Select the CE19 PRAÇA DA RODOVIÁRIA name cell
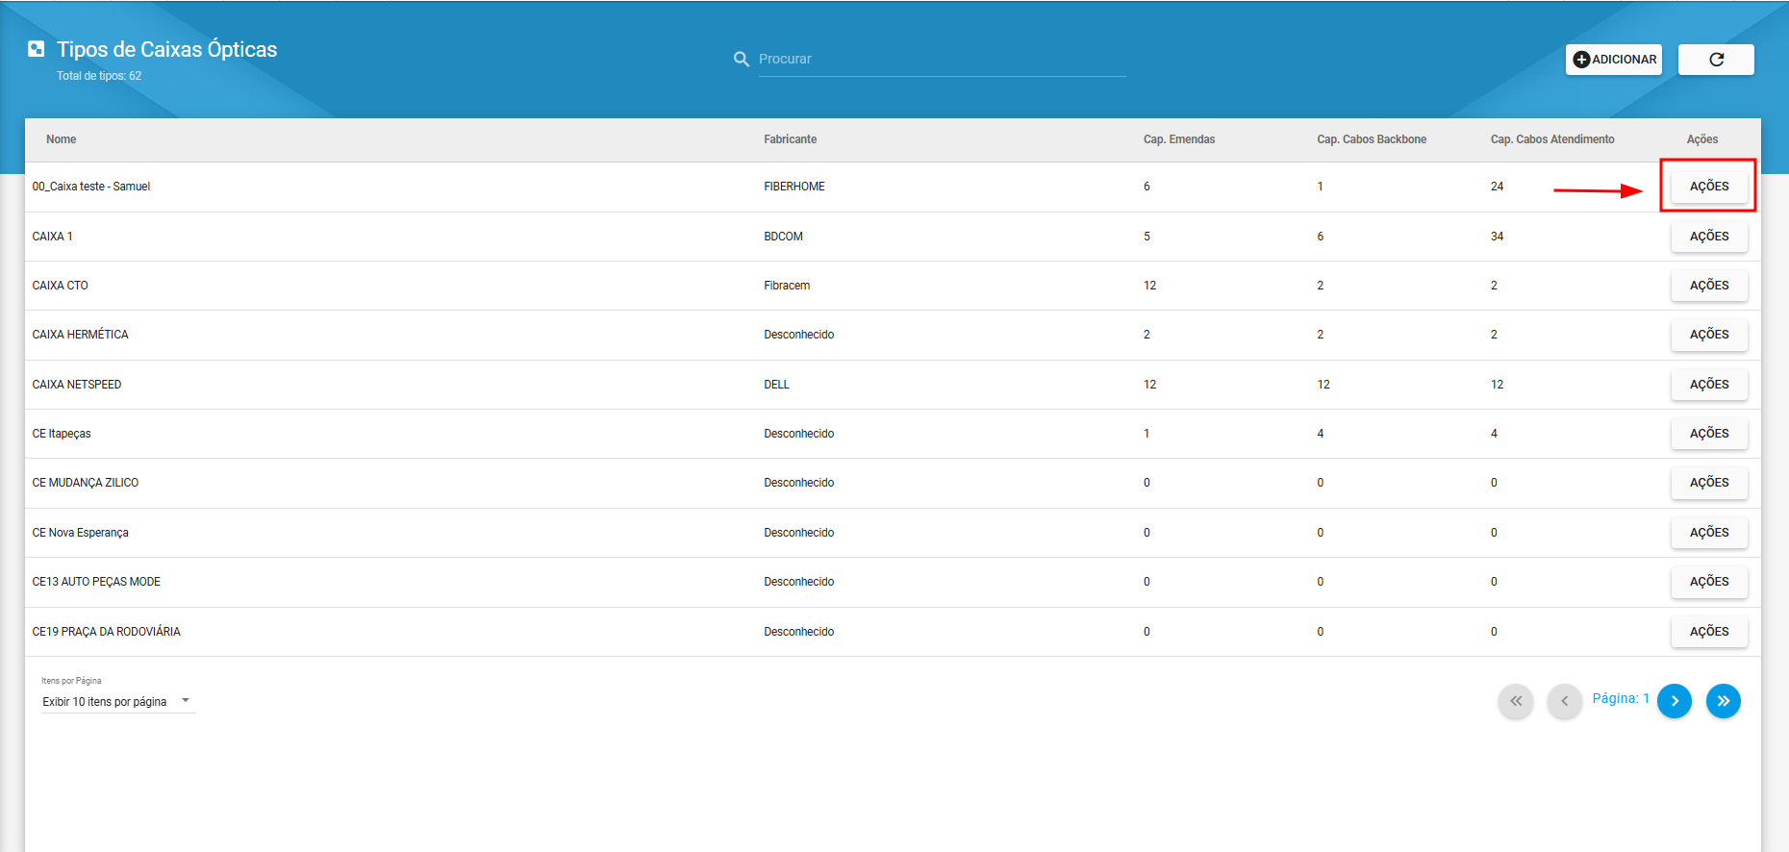This screenshot has height=852, width=1789. 106,632
